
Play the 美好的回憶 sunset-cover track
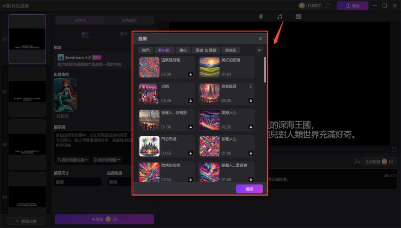tap(209, 67)
